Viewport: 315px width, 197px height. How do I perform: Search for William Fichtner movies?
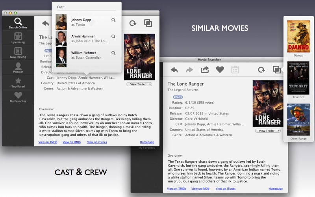(113, 53)
